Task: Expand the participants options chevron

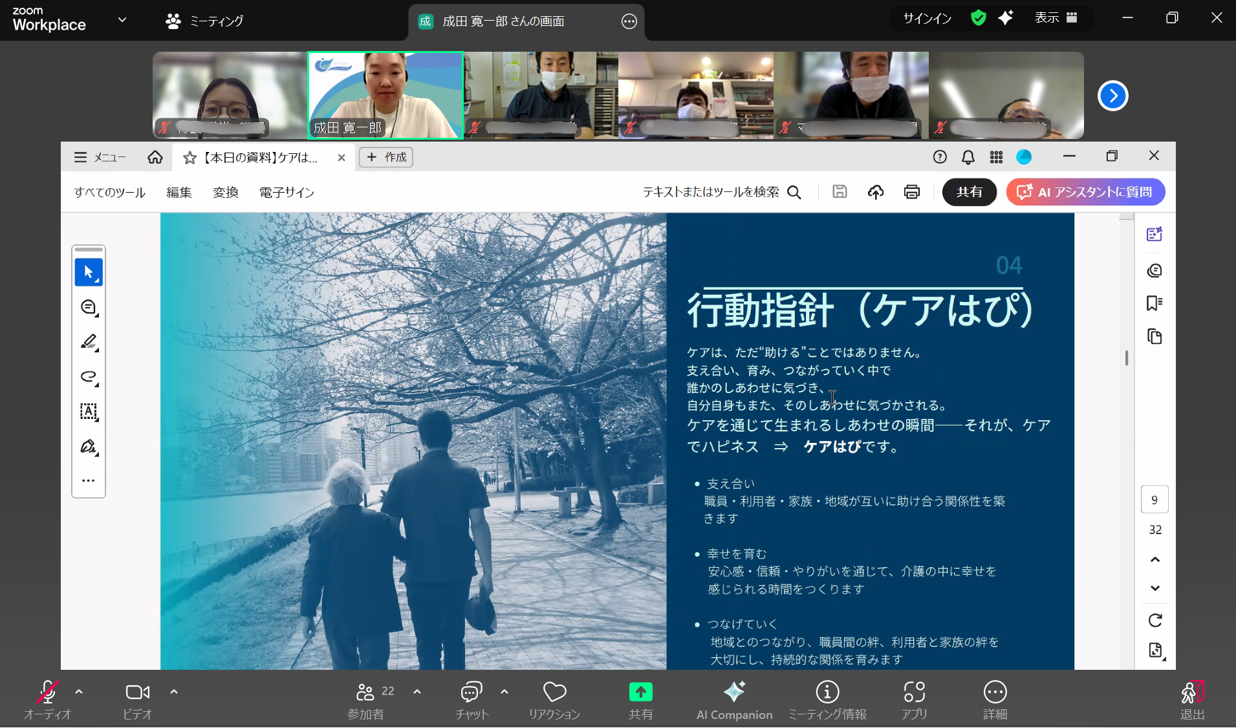Action: pyautogui.click(x=417, y=692)
